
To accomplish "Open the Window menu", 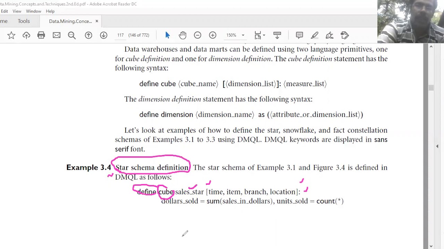I will 34,11.
